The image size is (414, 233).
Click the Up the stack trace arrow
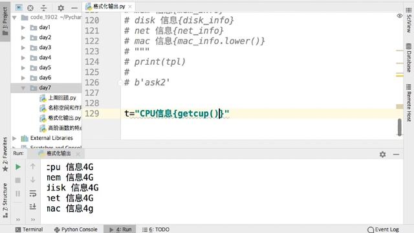coord(33,166)
